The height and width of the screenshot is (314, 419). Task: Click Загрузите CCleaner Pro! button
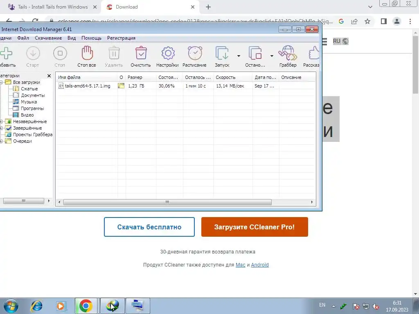click(255, 227)
